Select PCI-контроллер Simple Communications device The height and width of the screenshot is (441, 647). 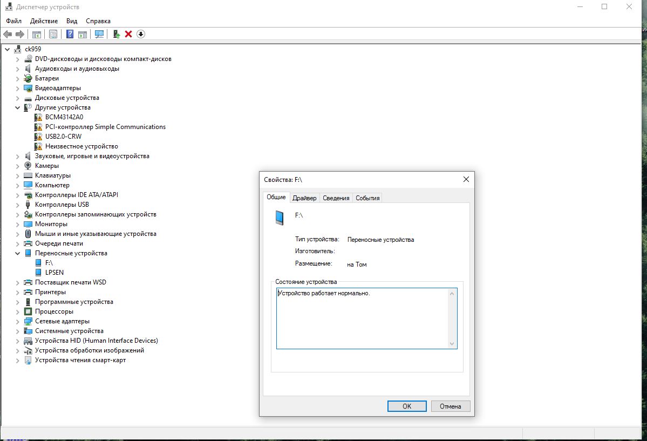click(105, 127)
